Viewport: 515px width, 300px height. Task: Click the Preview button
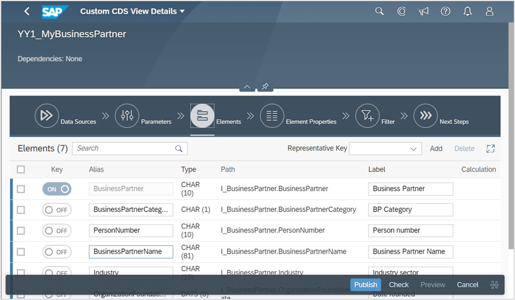(x=433, y=284)
